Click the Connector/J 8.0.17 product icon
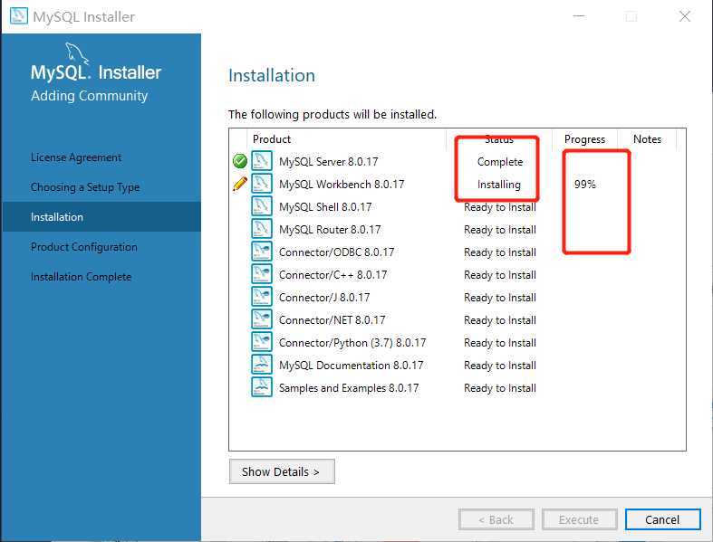The height and width of the screenshot is (542, 713). 262,297
